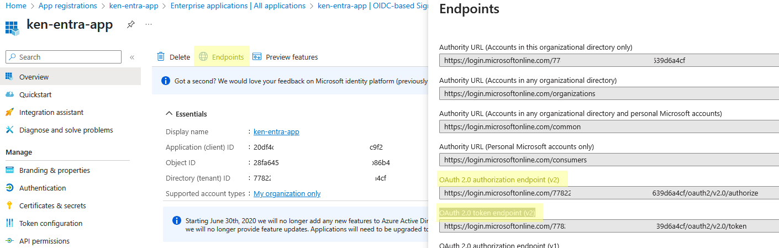Go to Branding & properties
779x248 pixels.
54,170
